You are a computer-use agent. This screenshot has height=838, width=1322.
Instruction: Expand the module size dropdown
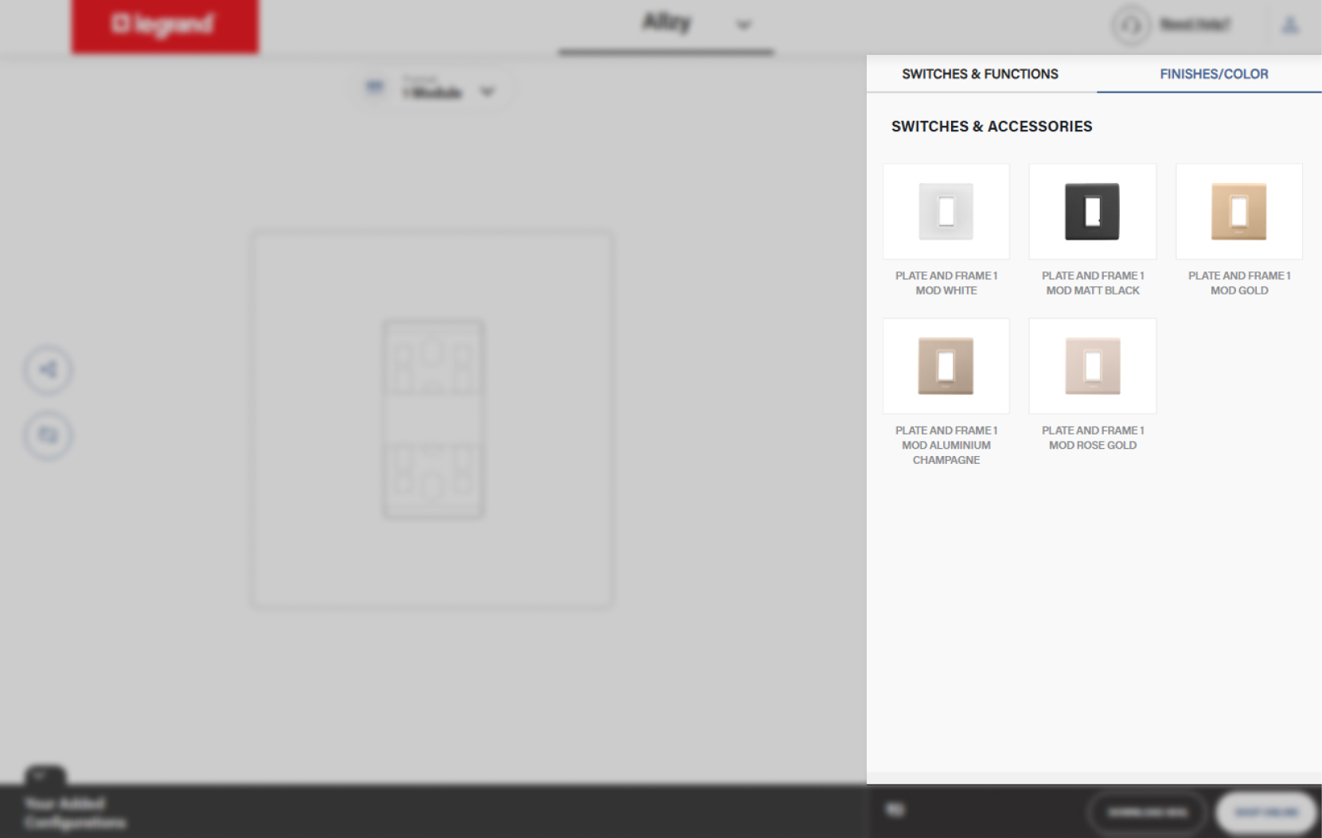pyautogui.click(x=487, y=92)
